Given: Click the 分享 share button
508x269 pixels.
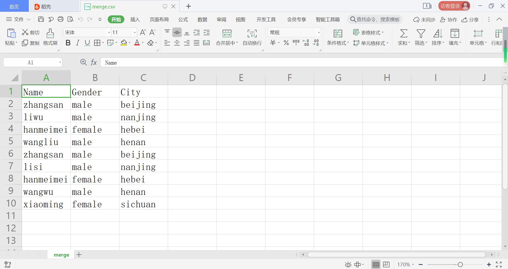Looking at the screenshot, I should coord(470,19).
